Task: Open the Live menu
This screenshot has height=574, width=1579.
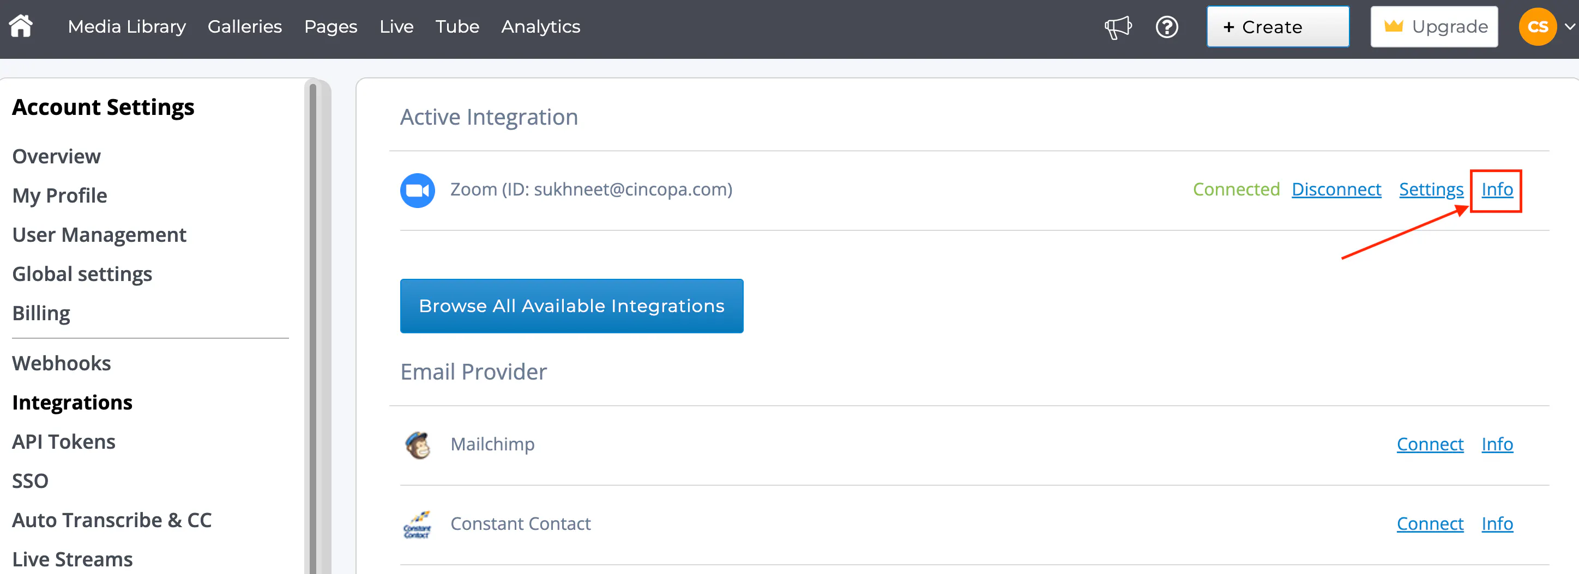Action: [396, 26]
